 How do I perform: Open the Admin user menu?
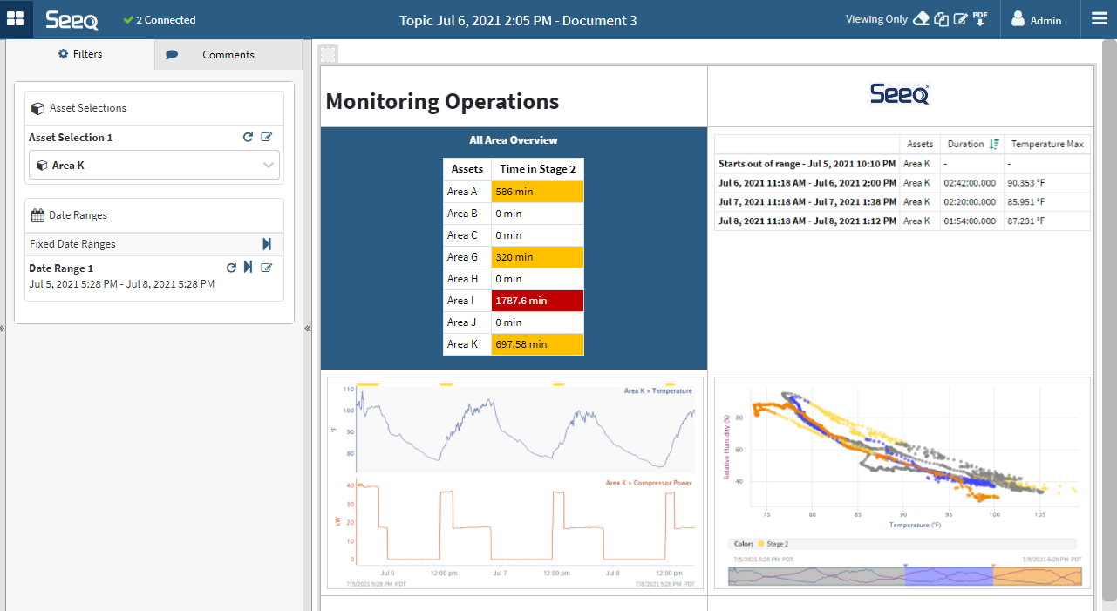pos(1036,19)
